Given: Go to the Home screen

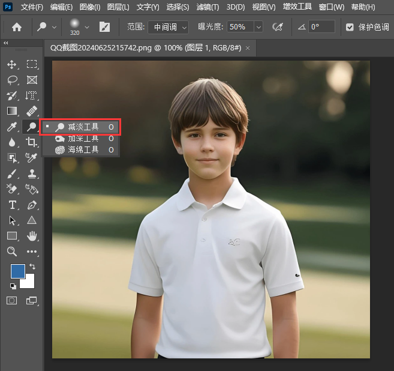Looking at the screenshot, I should (17, 27).
